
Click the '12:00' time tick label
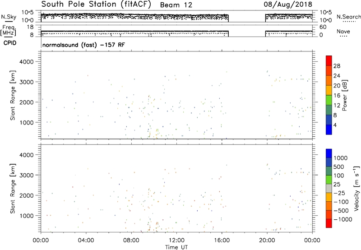tap(176, 241)
